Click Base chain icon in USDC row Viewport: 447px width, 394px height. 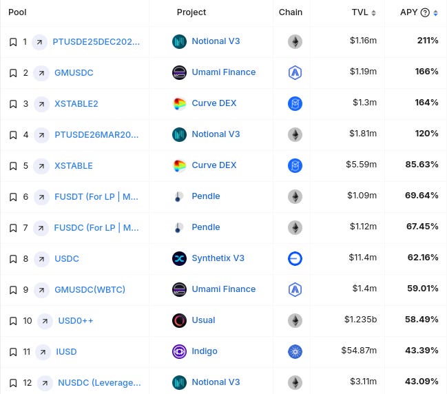pos(295,259)
